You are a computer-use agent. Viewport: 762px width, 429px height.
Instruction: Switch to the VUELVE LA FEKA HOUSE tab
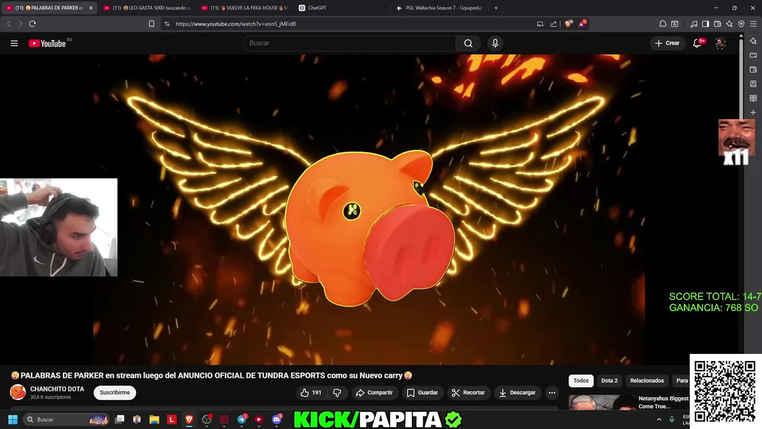click(245, 8)
